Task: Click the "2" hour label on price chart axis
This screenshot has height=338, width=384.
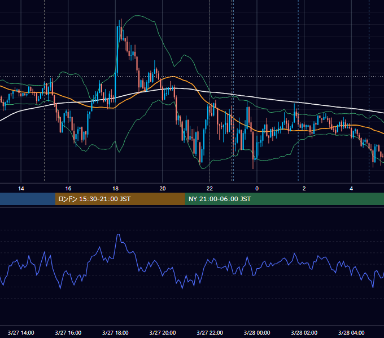Action: coord(304,189)
